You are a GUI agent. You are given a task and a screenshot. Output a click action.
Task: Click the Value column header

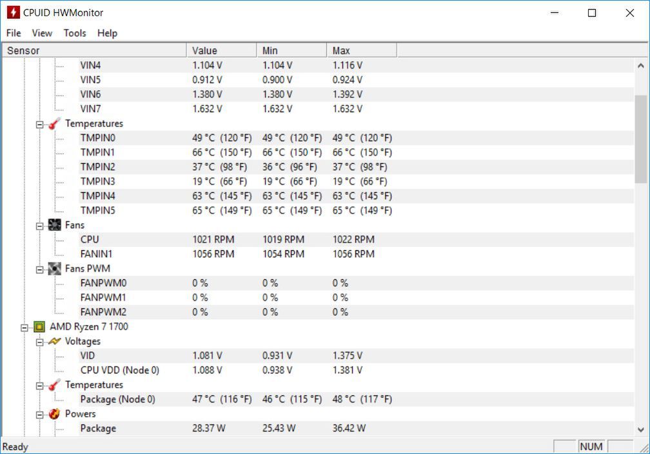click(205, 50)
